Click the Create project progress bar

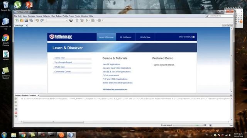188,125
